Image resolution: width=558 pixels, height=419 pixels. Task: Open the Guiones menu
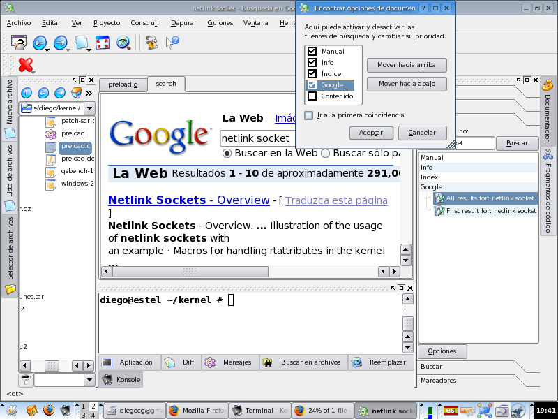220,23
